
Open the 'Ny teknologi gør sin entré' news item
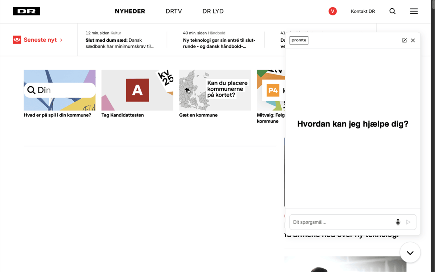pyautogui.click(x=219, y=43)
